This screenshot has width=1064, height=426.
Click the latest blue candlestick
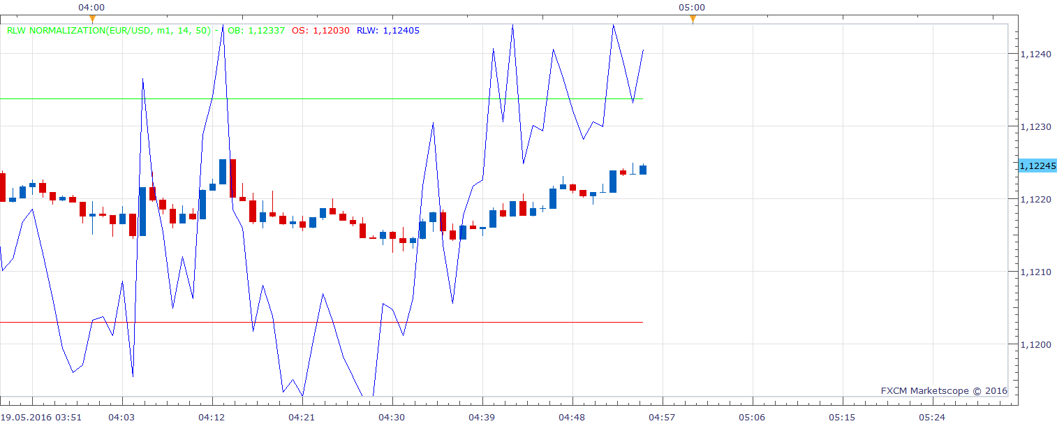643,170
